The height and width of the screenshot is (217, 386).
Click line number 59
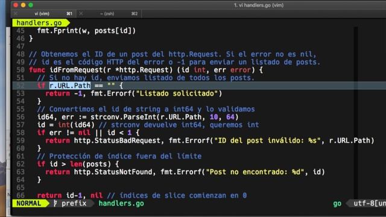click(x=21, y=140)
